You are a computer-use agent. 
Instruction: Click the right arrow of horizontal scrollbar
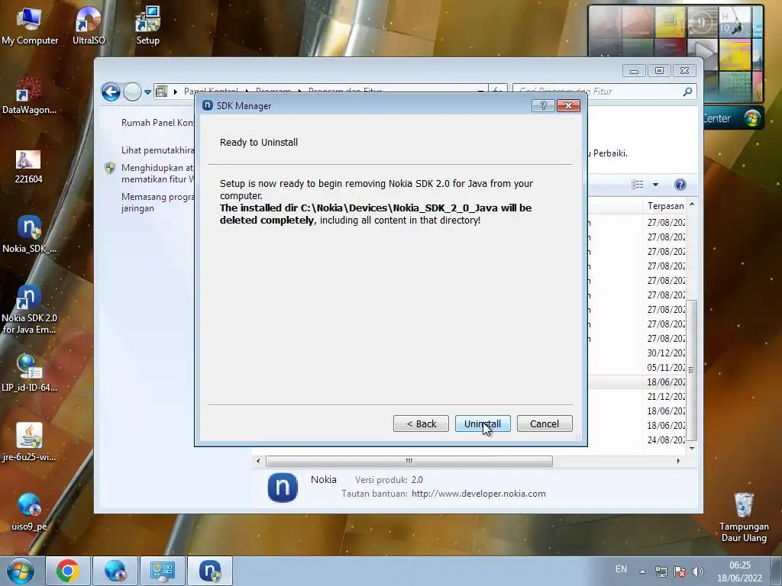point(678,461)
